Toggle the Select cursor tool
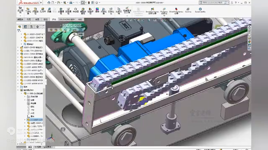 click(x=83, y=3)
